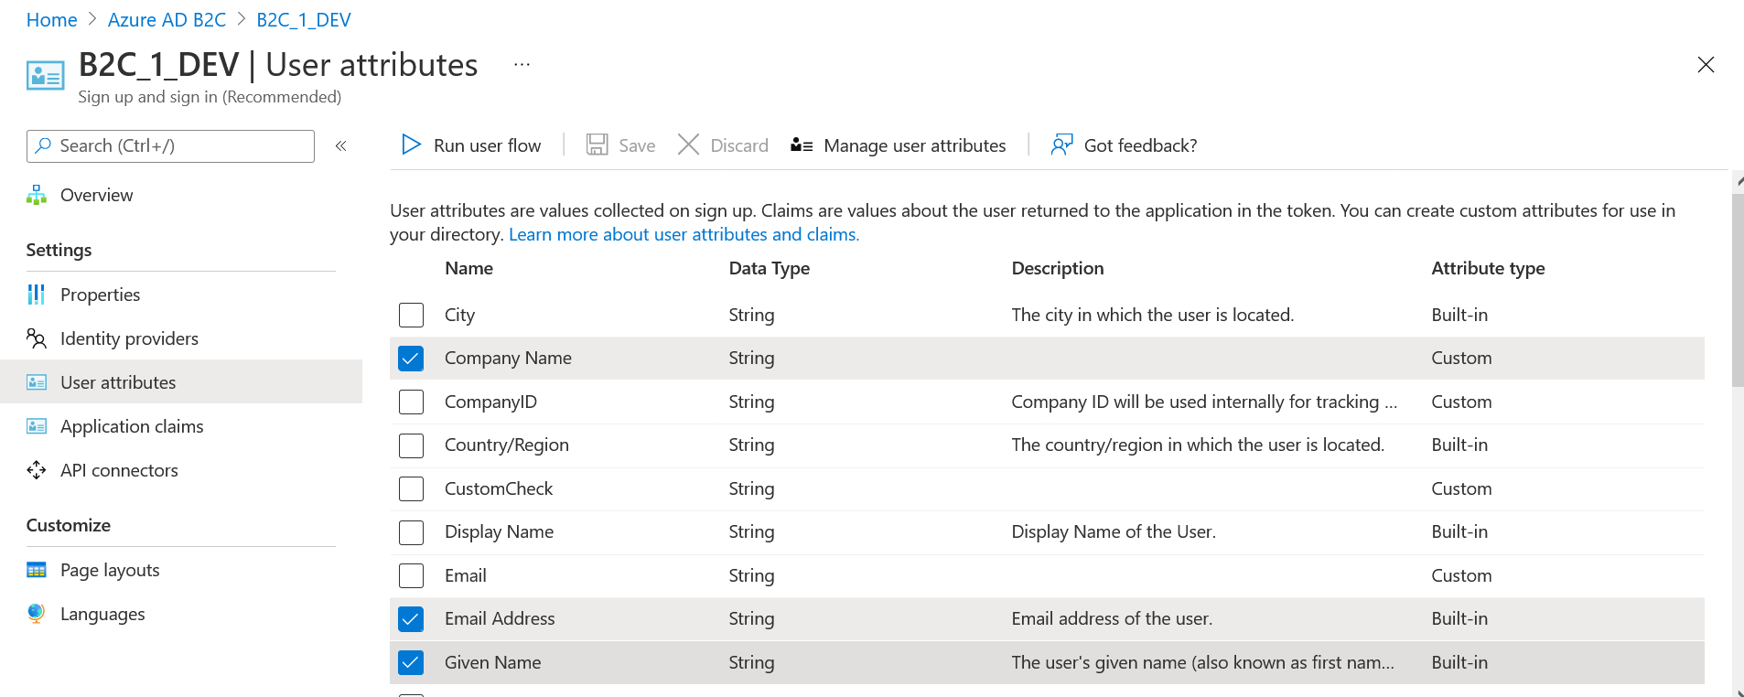Select User attributes menu item

pyautogui.click(x=181, y=382)
